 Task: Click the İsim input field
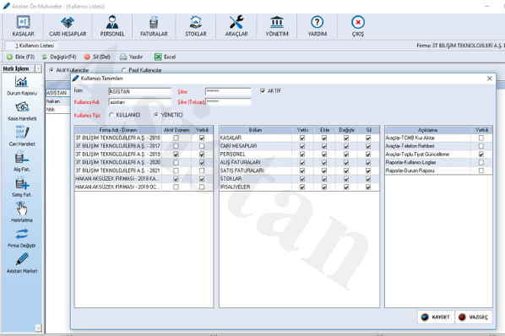click(x=140, y=92)
